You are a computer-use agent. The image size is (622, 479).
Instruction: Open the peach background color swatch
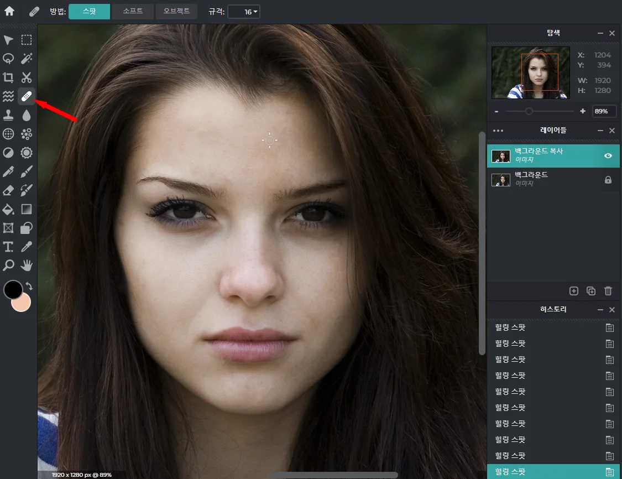coord(23,305)
